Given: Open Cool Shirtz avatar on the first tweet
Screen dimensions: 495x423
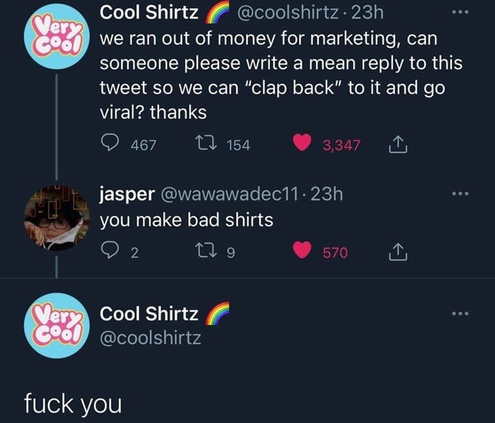Looking at the screenshot, I should tap(57, 36).
